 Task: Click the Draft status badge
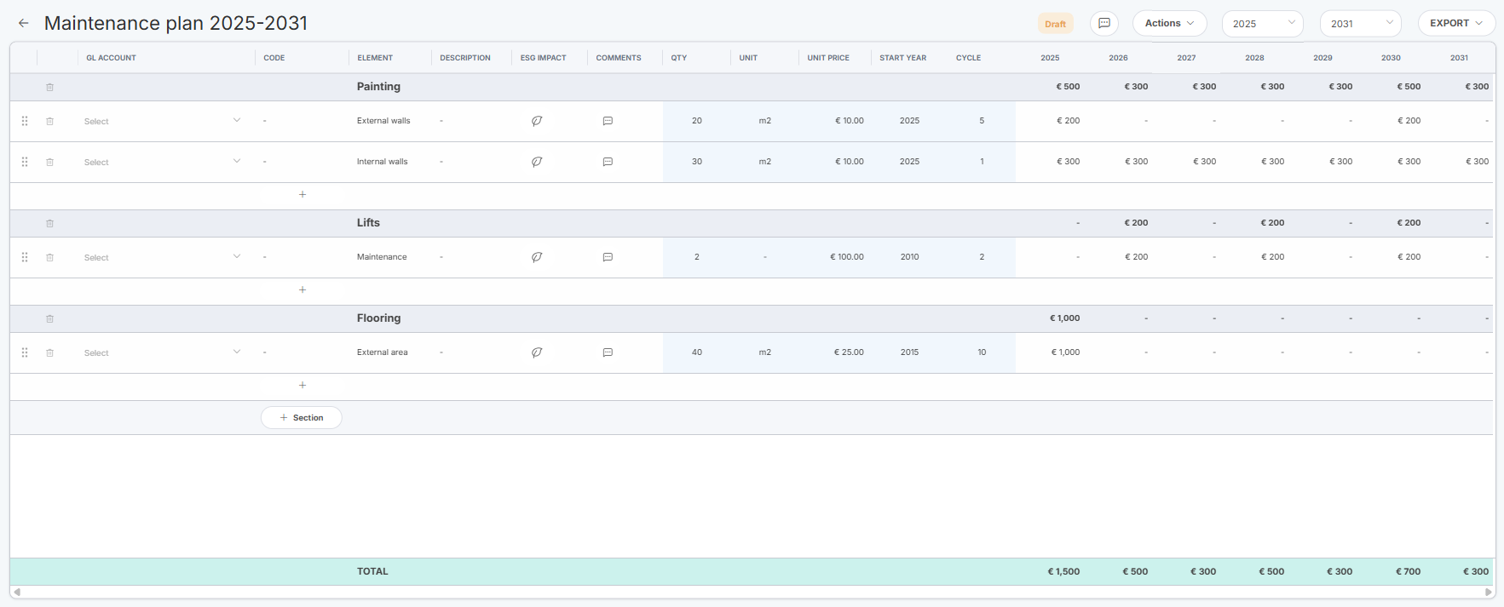coord(1055,24)
